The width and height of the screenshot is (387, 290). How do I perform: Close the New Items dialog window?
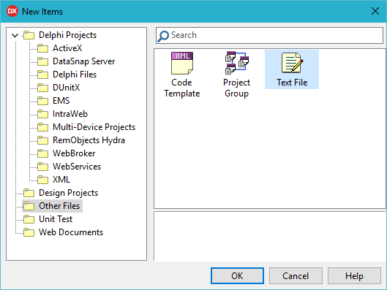click(x=375, y=11)
